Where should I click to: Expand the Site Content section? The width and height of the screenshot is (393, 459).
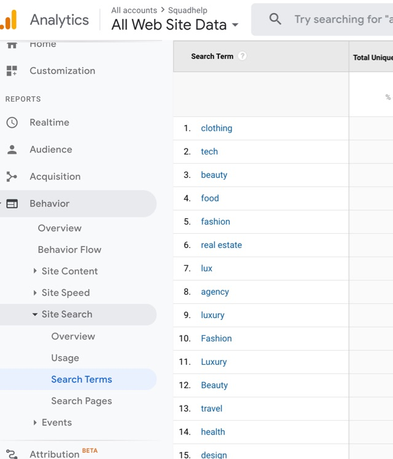click(x=35, y=271)
